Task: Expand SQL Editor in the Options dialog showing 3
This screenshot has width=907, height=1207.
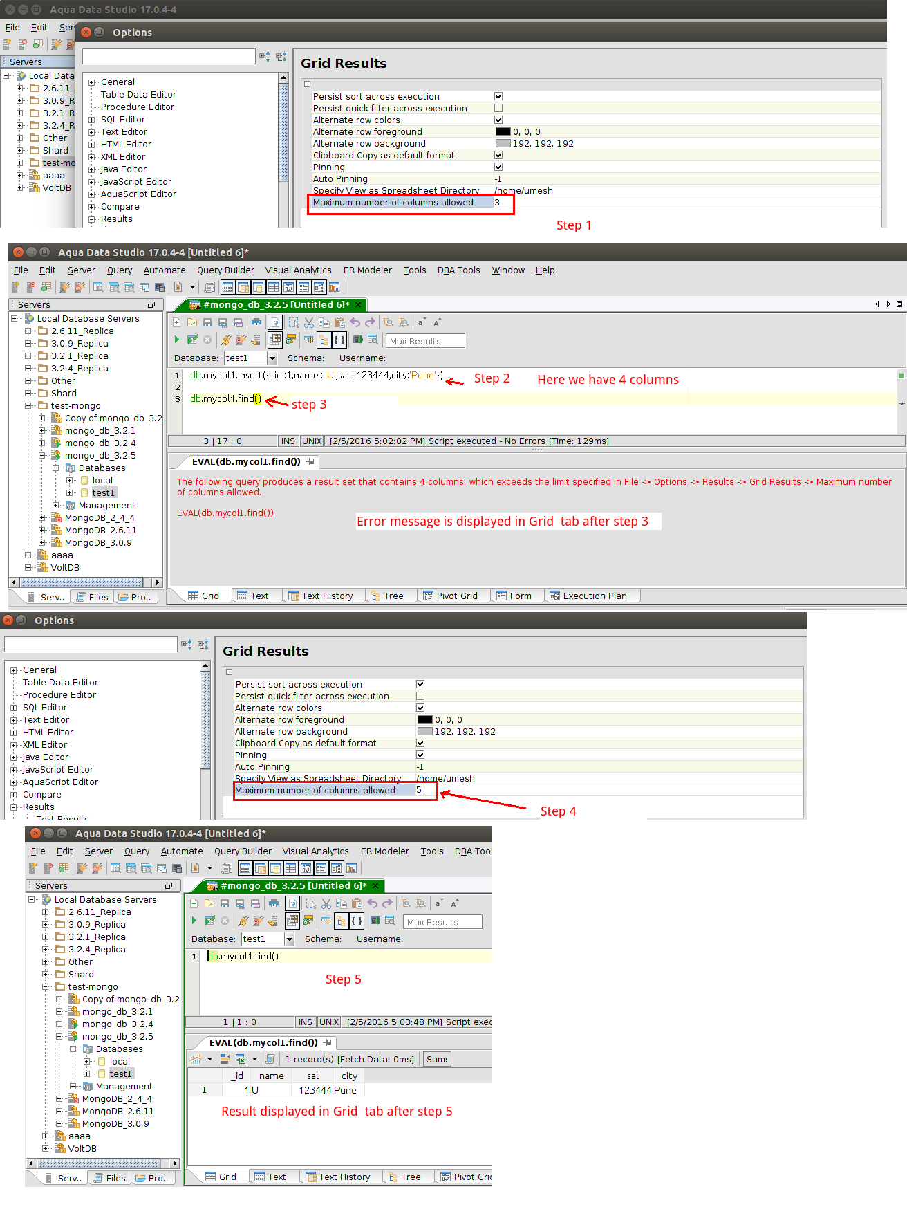Action: (92, 120)
